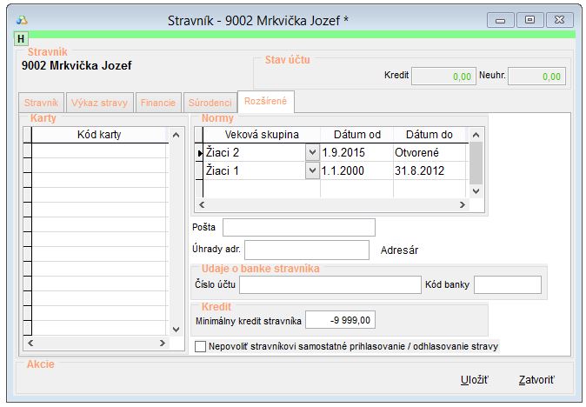Open the Výkaz stravy tab
The height and width of the screenshot is (407, 586).
[x=98, y=103]
